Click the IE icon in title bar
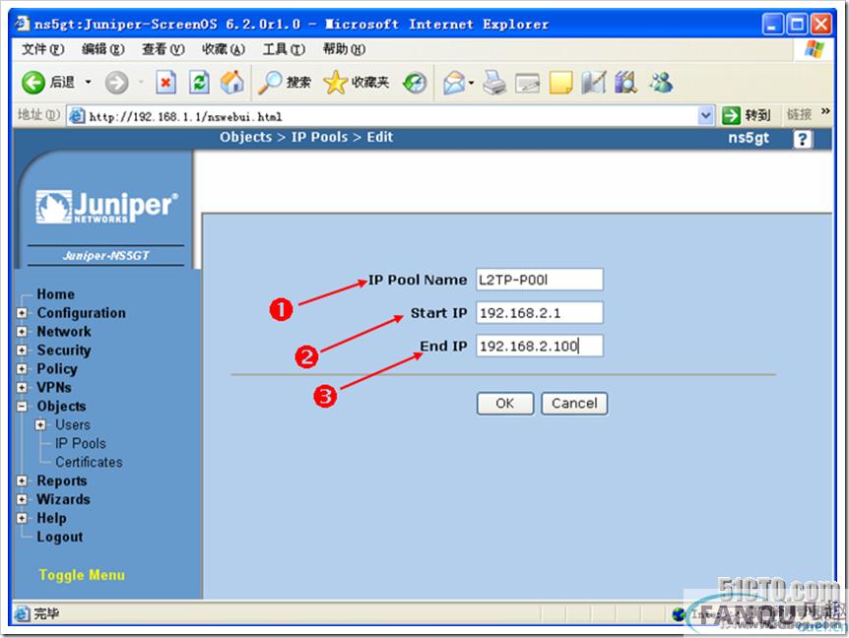The width and height of the screenshot is (849, 638). [23, 24]
